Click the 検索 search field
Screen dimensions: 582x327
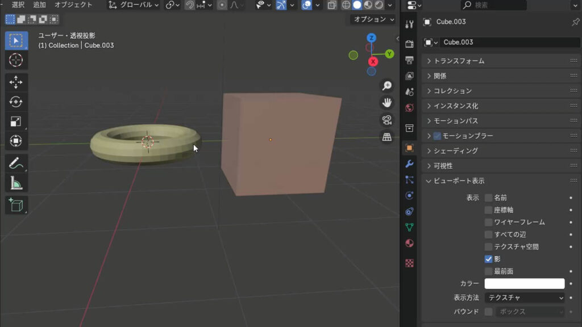click(x=493, y=5)
